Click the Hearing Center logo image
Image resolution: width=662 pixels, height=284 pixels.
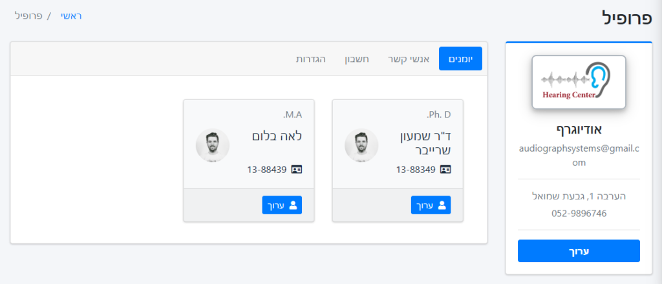tap(579, 82)
